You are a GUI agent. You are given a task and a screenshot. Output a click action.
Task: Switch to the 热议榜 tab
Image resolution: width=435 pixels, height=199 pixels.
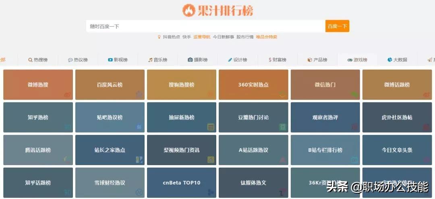(x=78, y=60)
